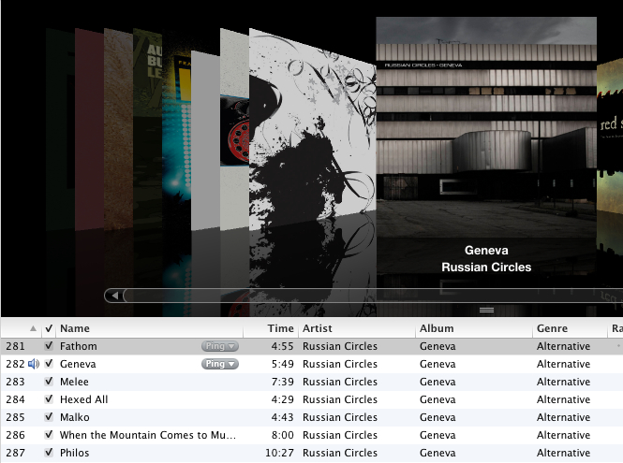Uncheck the Fathom track checkbox
Screen dimensions: 623x463
pos(49,345)
